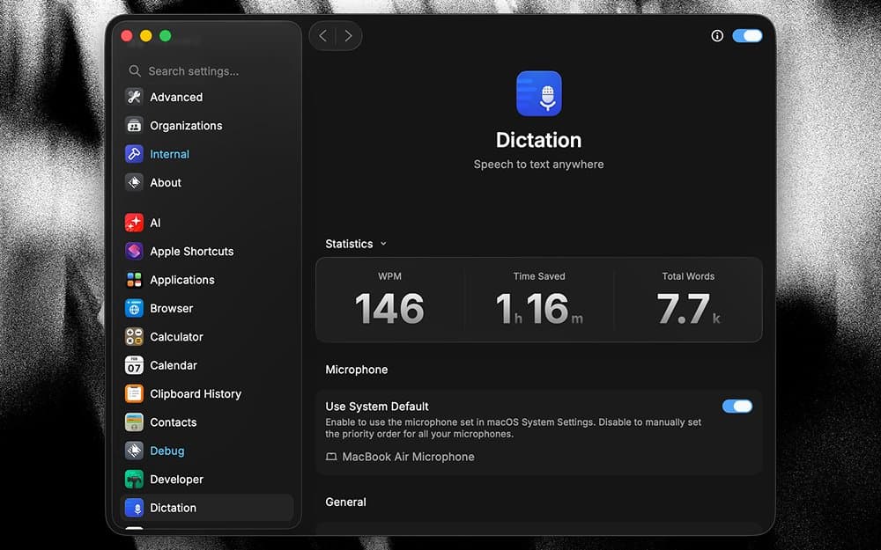Click the green zoom window button

click(166, 36)
